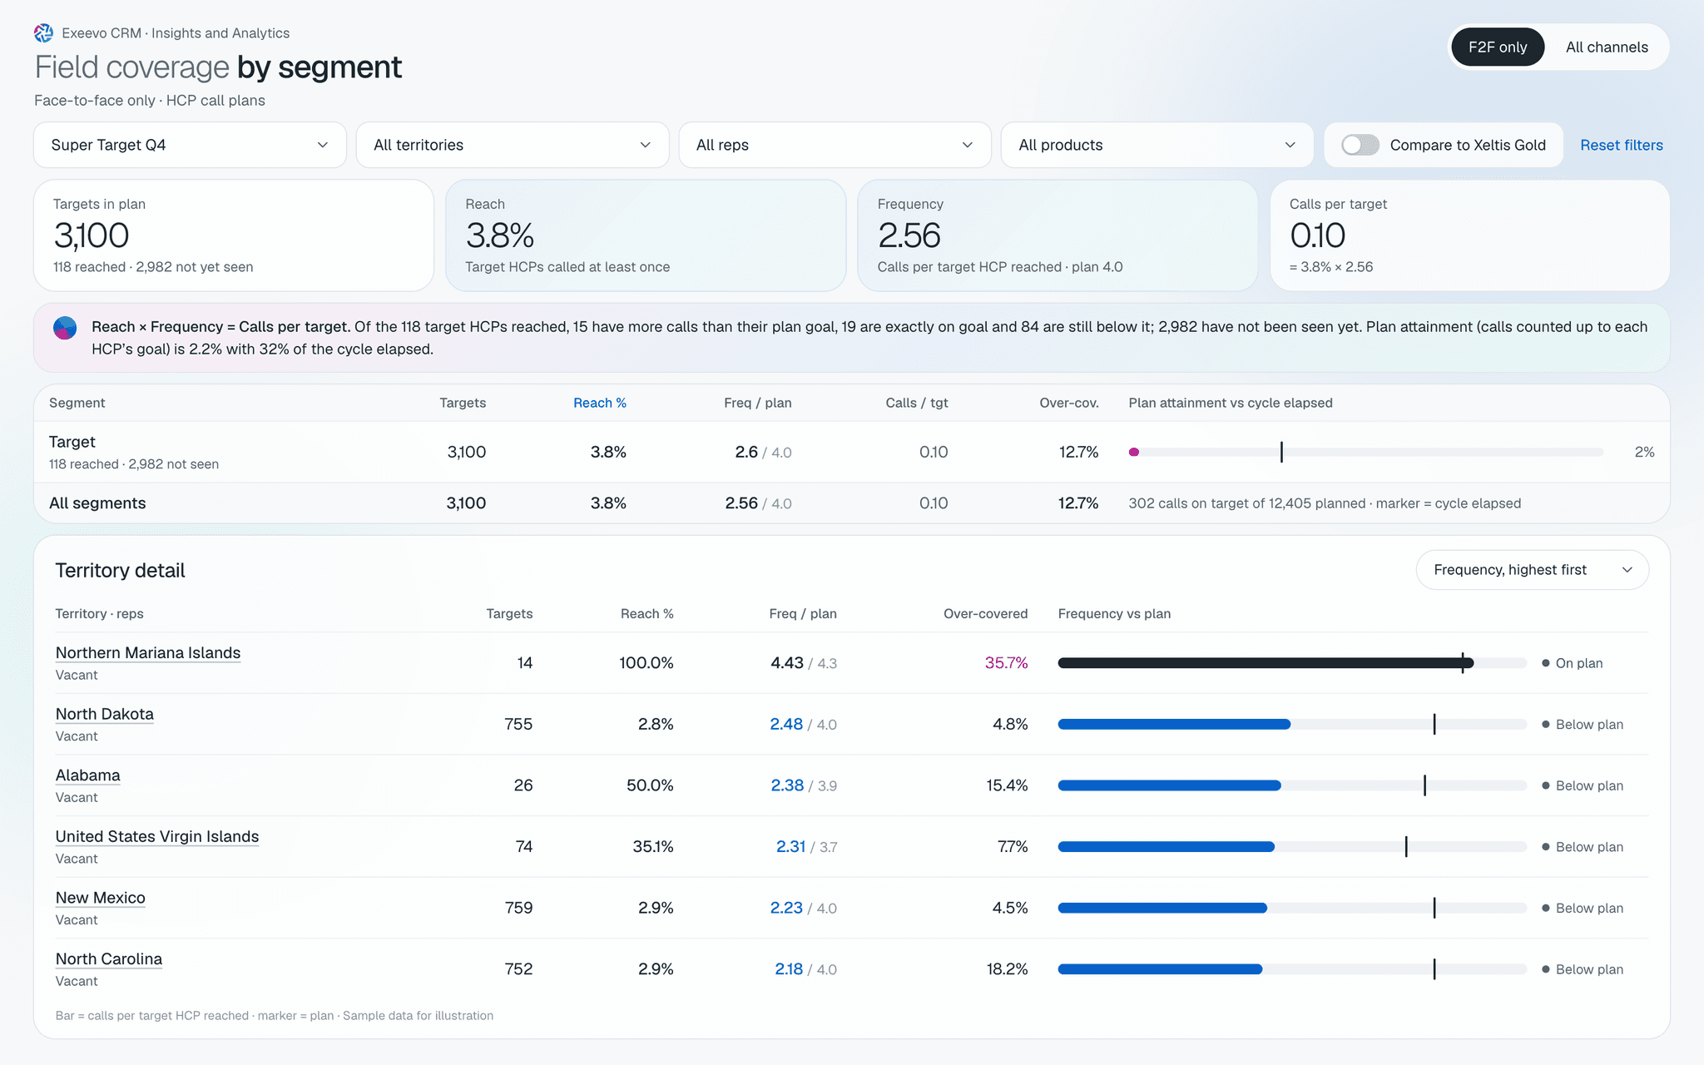Sort segment table by Reach % header
The image size is (1704, 1065).
point(599,403)
